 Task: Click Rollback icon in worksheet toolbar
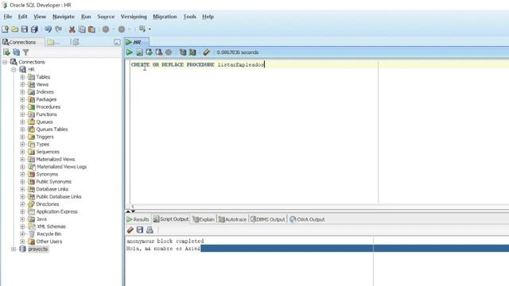159,52
